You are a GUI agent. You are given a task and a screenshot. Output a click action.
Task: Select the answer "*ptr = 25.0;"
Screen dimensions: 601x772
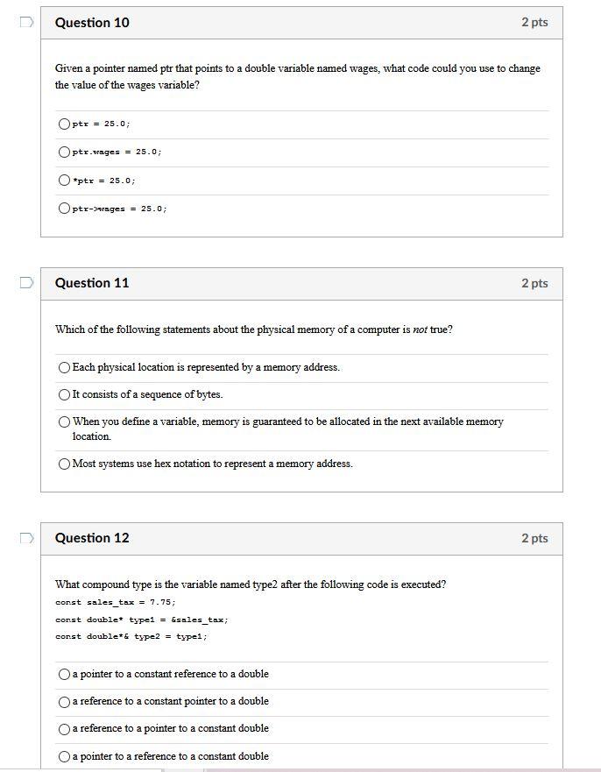64,180
